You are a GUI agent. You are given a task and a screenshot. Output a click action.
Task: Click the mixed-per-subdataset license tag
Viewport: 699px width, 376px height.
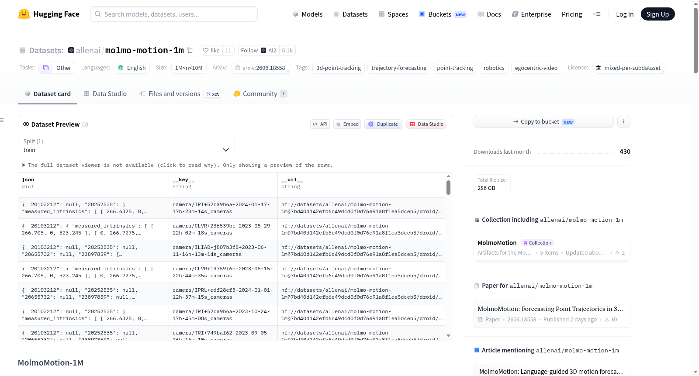tap(628, 68)
